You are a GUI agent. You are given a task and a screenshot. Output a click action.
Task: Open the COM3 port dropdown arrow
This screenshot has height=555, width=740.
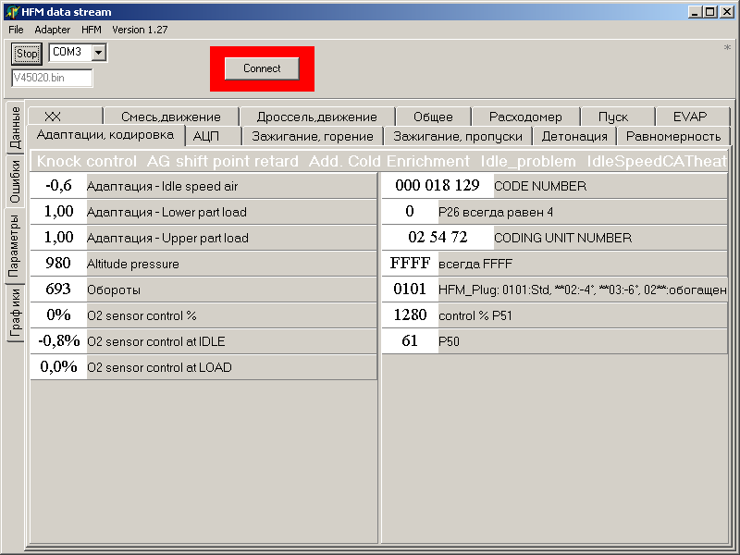tap(99, 53)
